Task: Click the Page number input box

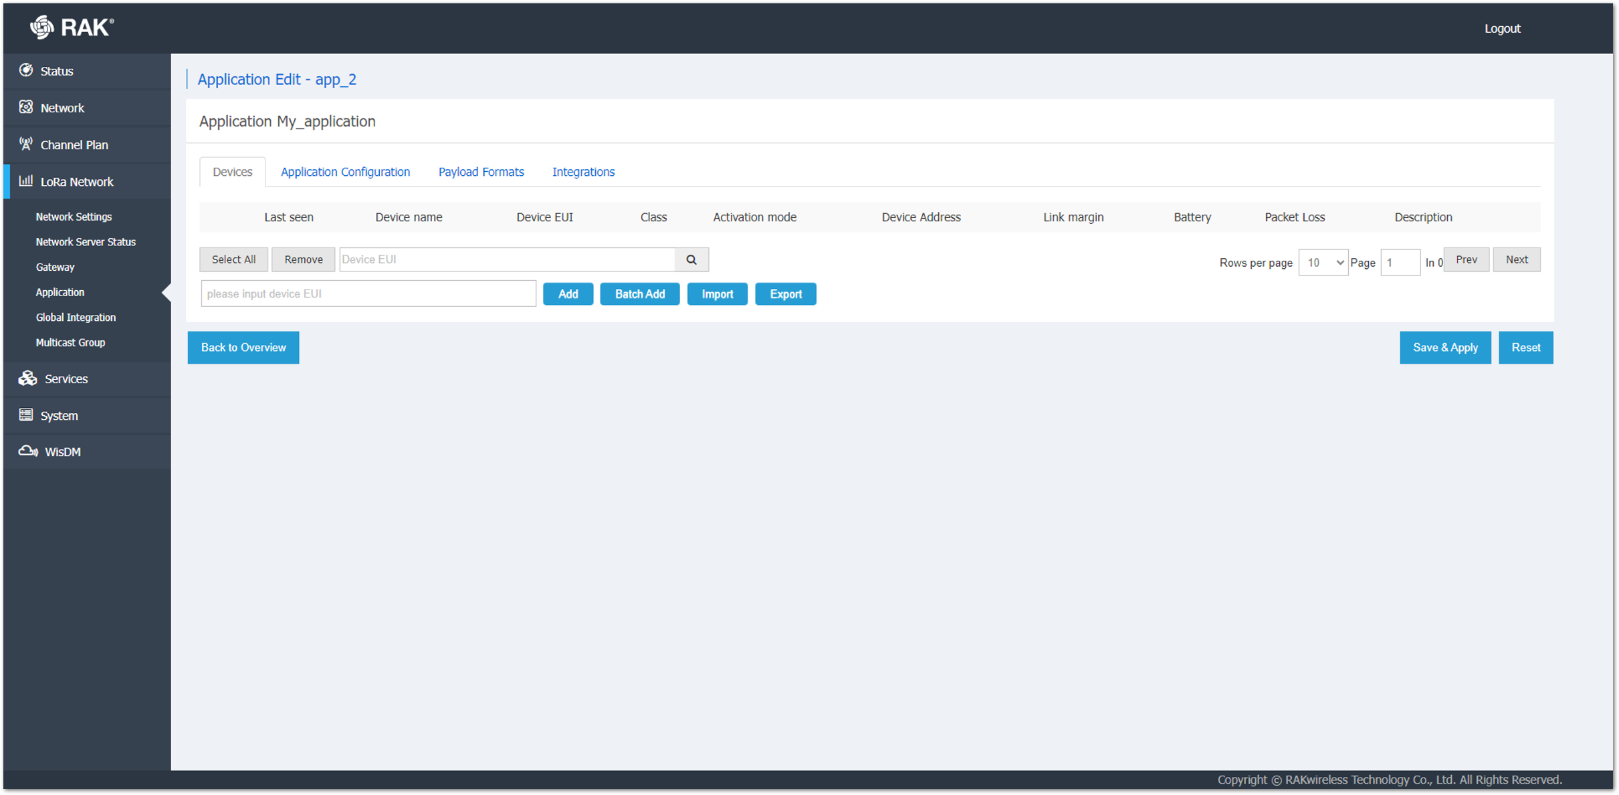Action: click(x=1400, y=263)
